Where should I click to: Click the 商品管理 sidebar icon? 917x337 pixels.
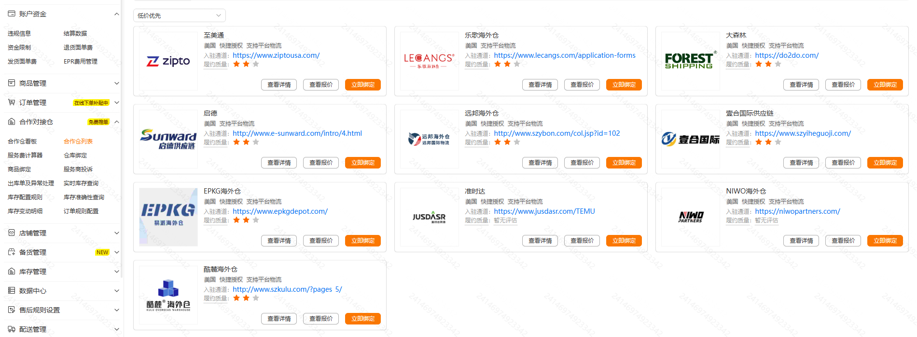point(12,83)
